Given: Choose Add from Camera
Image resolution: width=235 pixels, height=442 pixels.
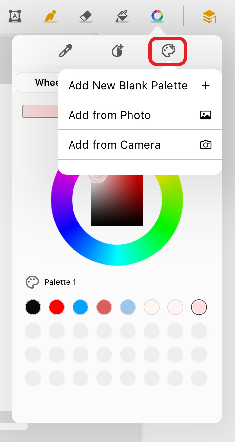Looking at the screenshot, I should [x=140, y=145].
